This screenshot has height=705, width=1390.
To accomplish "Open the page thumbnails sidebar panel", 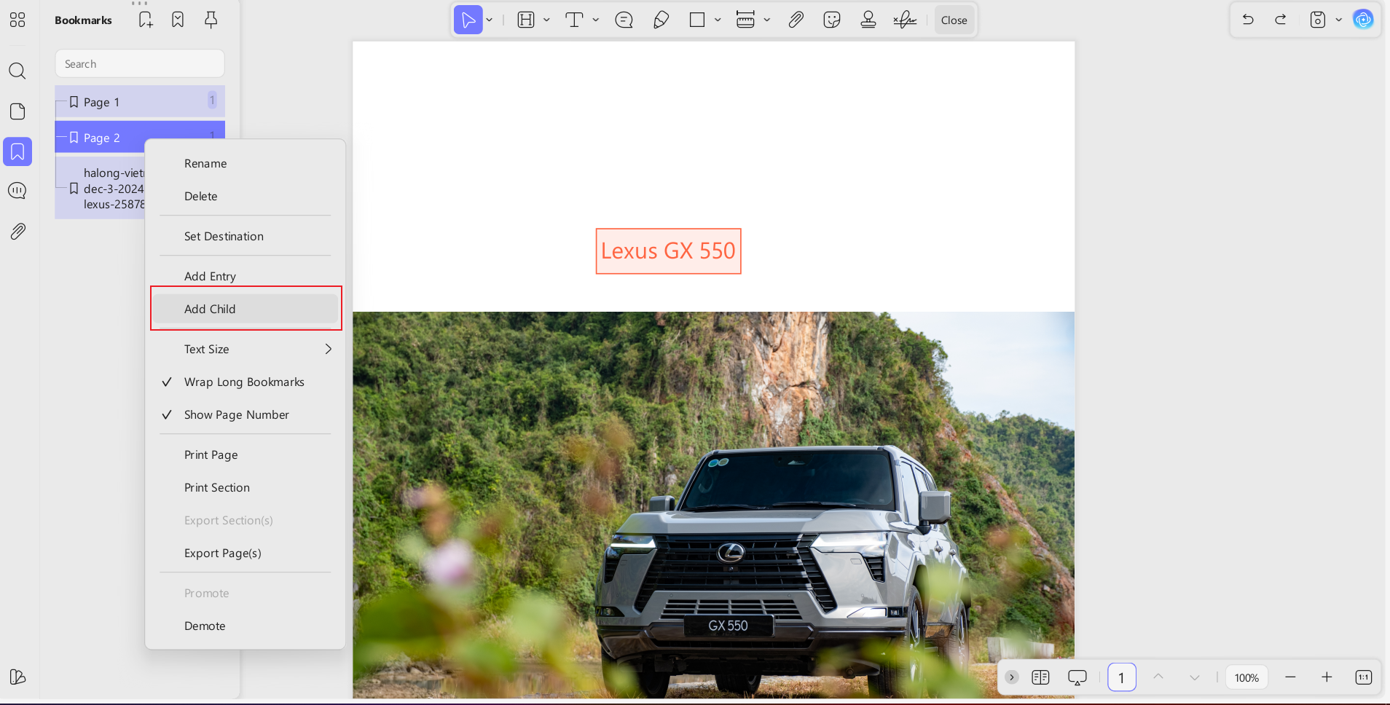I will click(17, 111).
